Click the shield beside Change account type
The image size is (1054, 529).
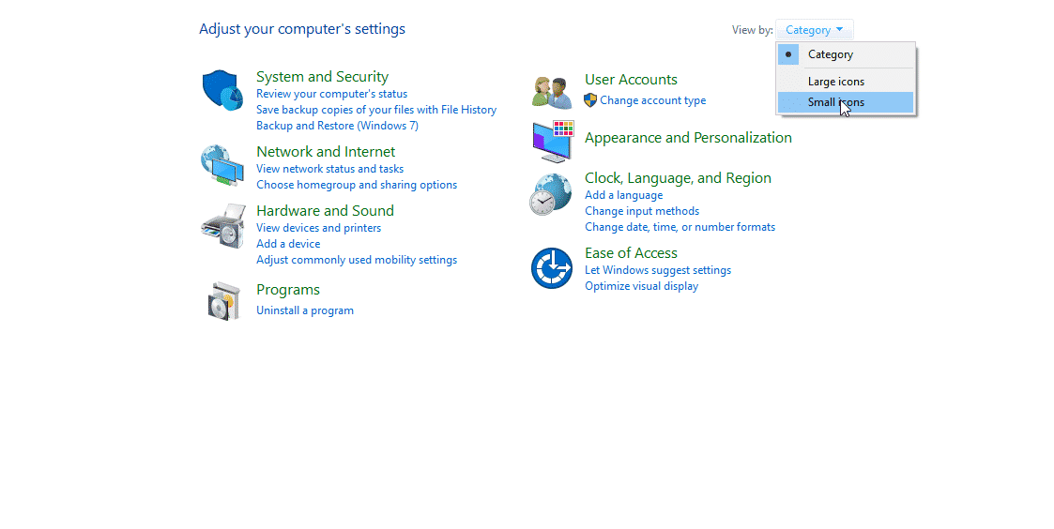tap(590, 100)
